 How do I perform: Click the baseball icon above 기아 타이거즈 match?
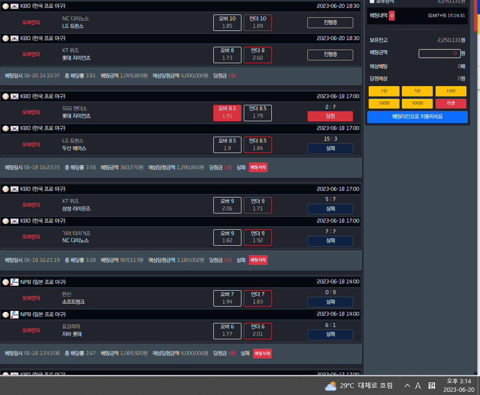click(6, 221)
